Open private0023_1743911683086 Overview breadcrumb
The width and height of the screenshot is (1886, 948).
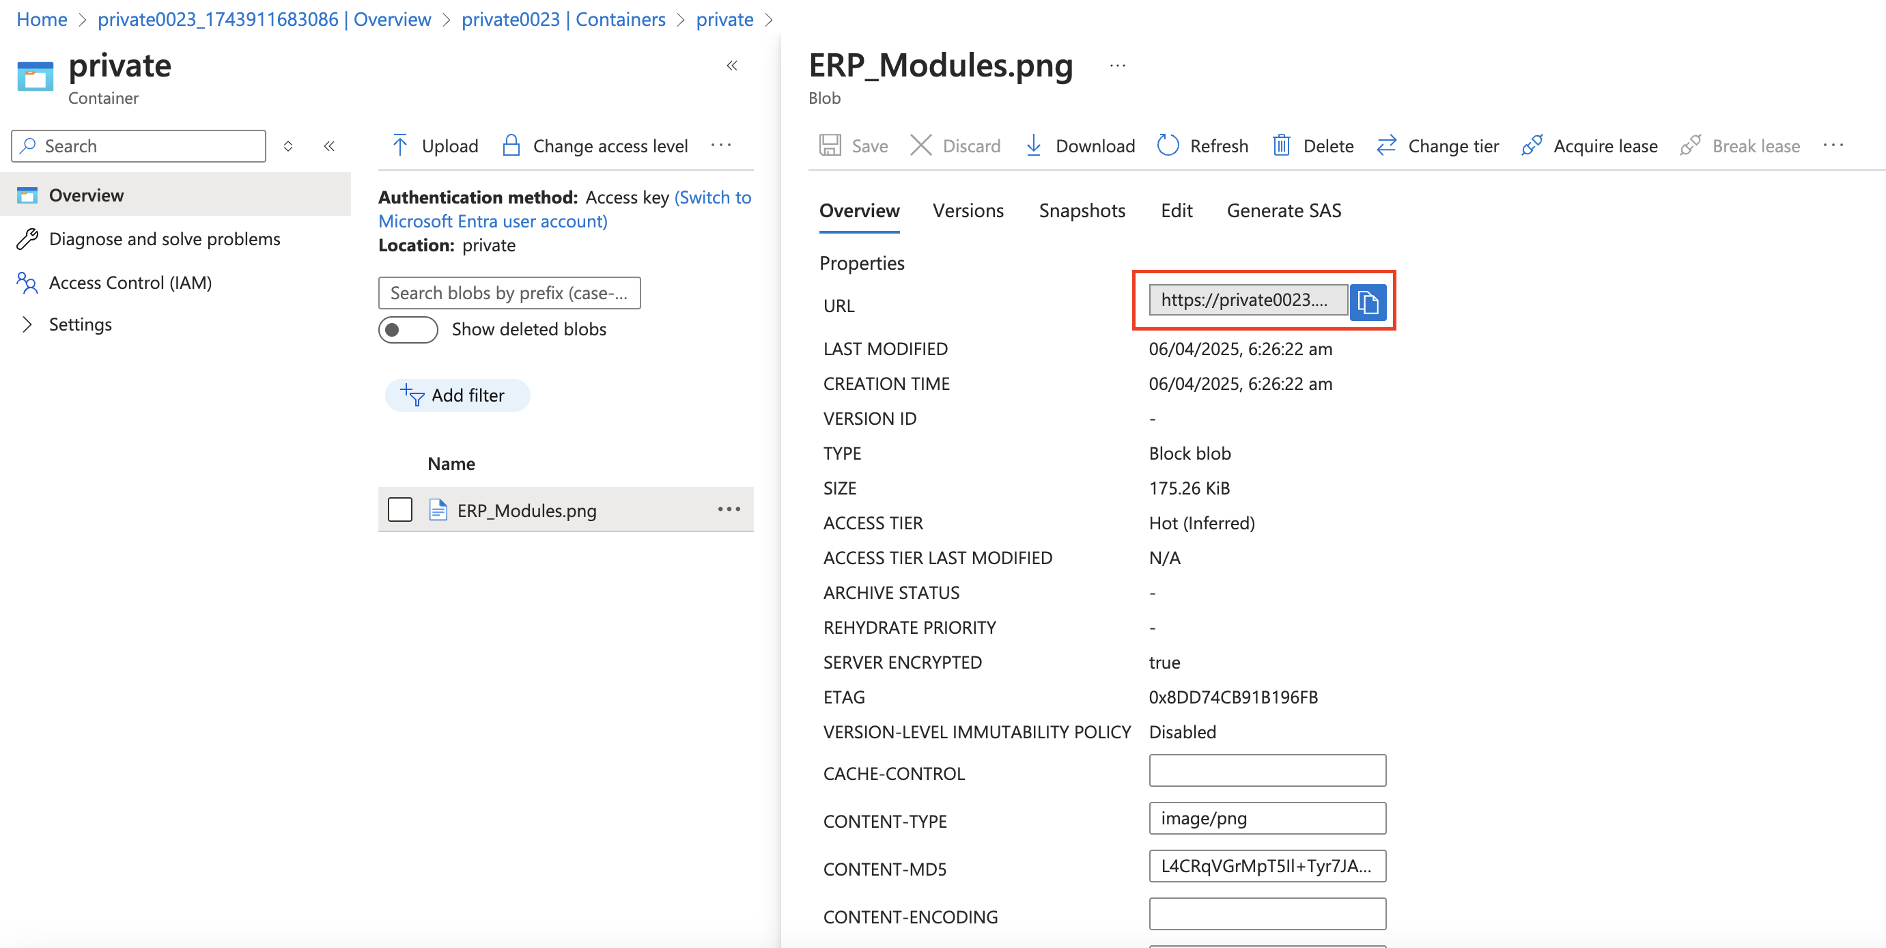pyautogui.click(x=264, y=19)
